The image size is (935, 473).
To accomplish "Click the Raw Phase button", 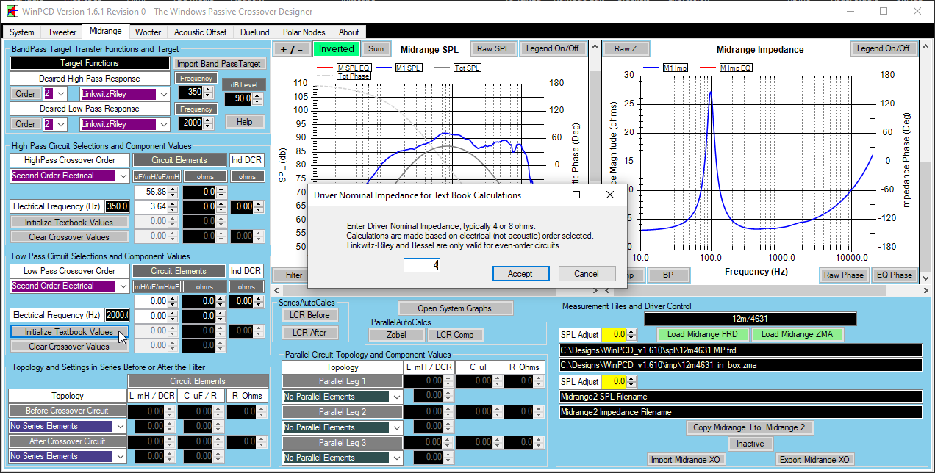I will (842, 275).
